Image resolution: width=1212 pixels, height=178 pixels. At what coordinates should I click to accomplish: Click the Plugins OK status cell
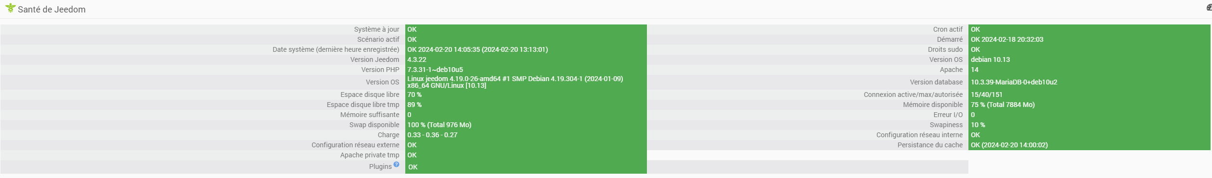pos(526,167)
